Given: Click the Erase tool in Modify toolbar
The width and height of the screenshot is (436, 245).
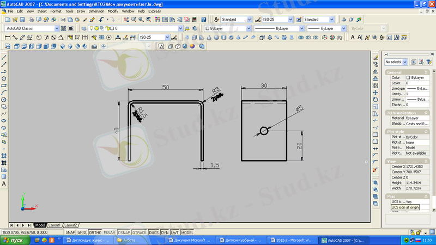Looking at the screenshot, I should pos(376,57).
